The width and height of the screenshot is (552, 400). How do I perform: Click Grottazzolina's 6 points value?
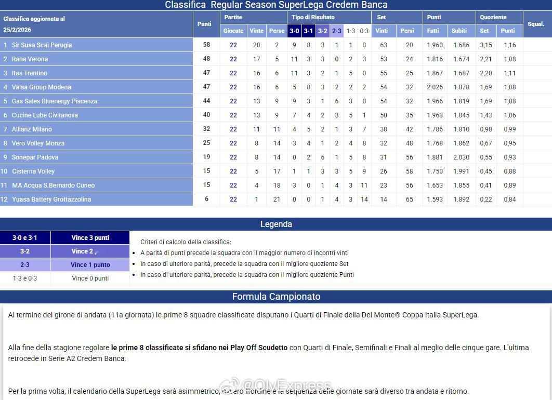(x=207, y=199)
